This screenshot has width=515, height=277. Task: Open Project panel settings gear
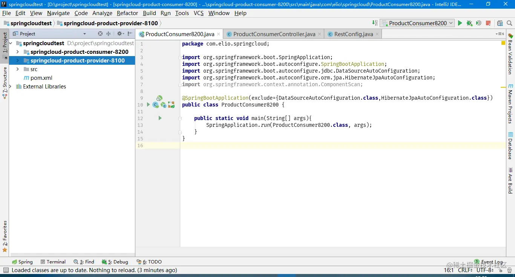pyautogui.click(x=120, y=33)
